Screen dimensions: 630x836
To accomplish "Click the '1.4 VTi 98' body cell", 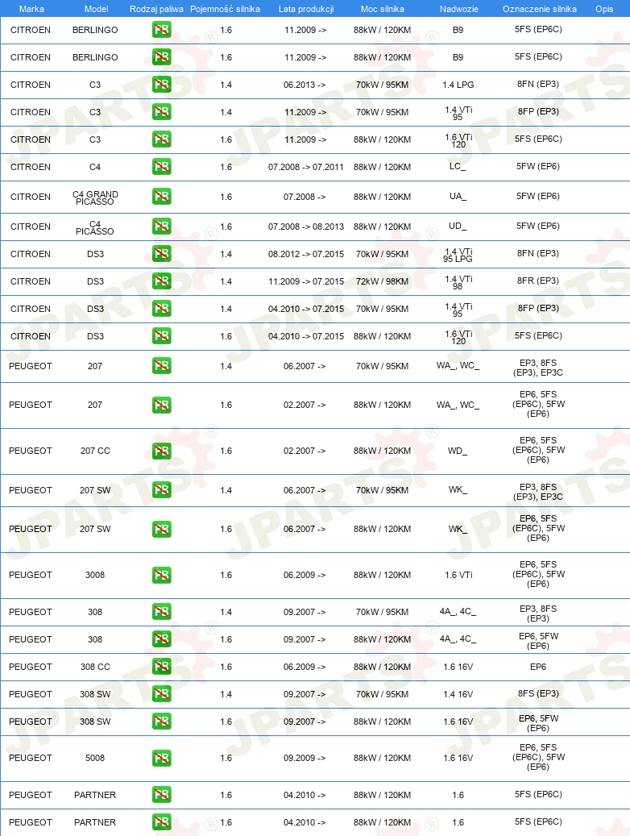I will pos(458,283).
